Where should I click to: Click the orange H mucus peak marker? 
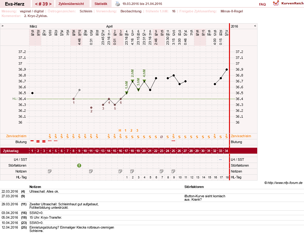pyautogui.click(x=120, y=130)
